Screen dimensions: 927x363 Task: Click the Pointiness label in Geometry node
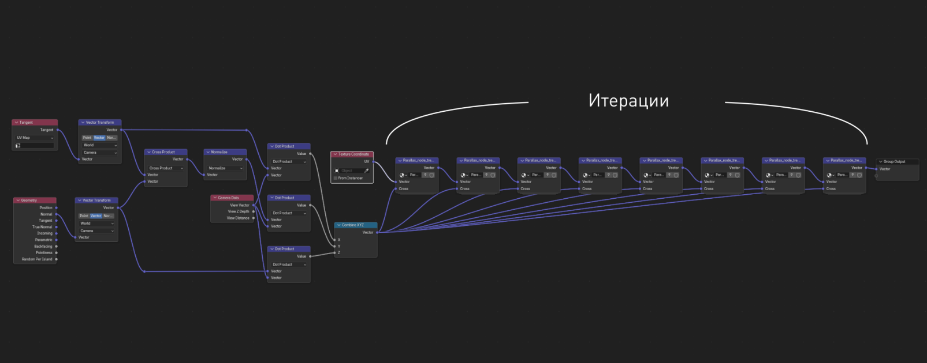coord(44,252)
